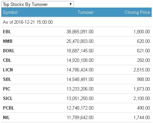The image size is (153, 123).
Task: Select the BOKL symbol link
Action: 9,51
